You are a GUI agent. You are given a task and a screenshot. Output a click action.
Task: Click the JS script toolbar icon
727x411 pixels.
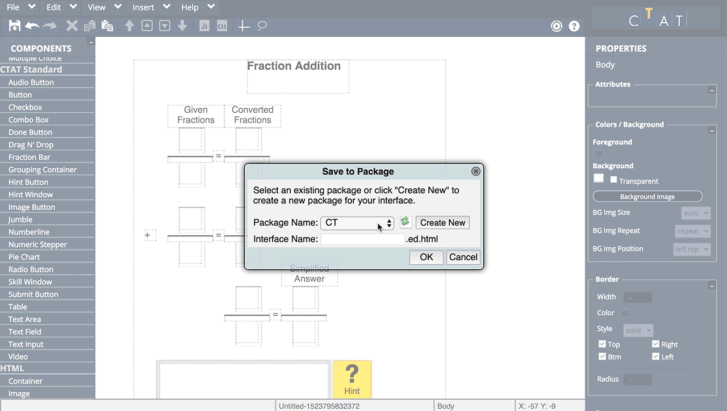pos(204,26)
